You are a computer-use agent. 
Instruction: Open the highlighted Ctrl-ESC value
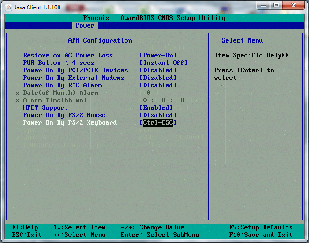[x=158, y=122]
